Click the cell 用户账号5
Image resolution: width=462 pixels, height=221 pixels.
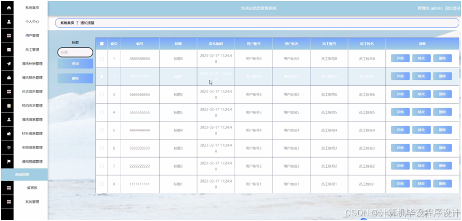(254, 112)
